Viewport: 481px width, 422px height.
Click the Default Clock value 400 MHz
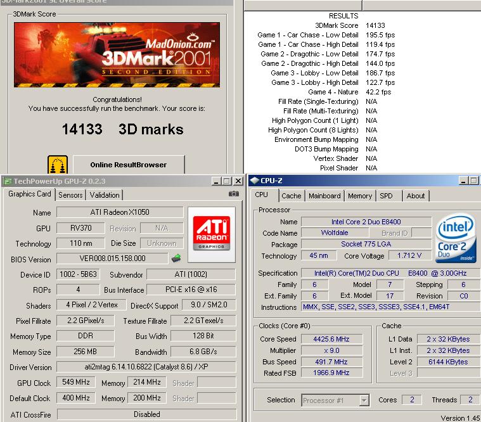coord(76,398)
